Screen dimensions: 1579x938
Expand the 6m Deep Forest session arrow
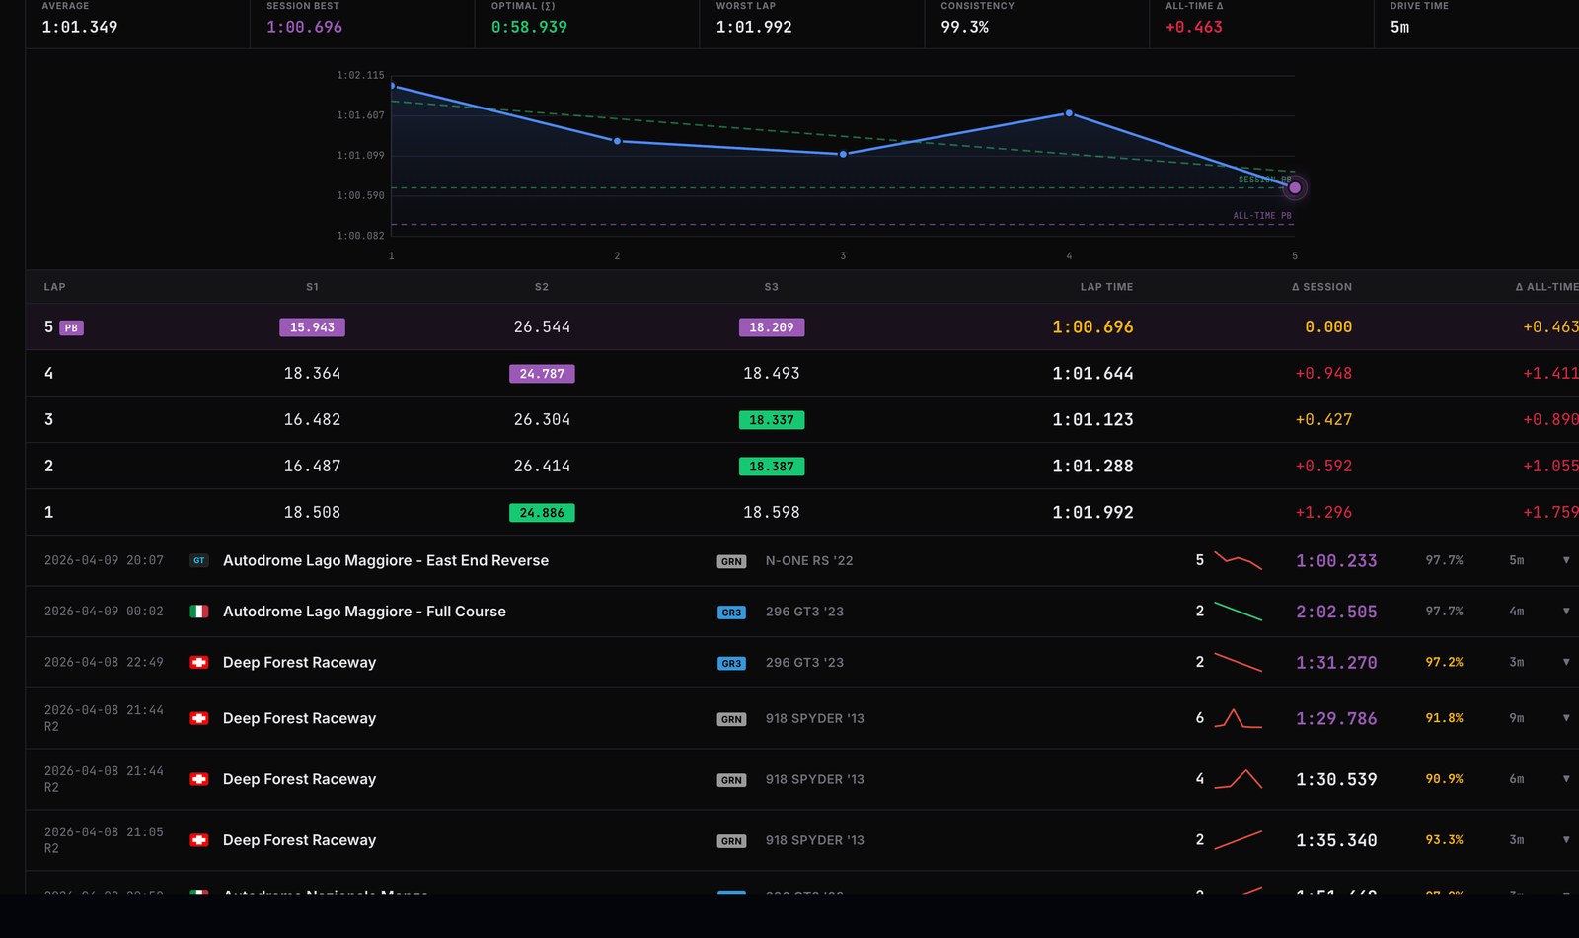click(1566, 779)
